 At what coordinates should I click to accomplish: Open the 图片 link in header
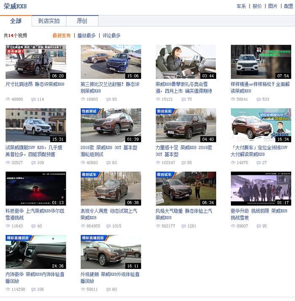point(273,6)
